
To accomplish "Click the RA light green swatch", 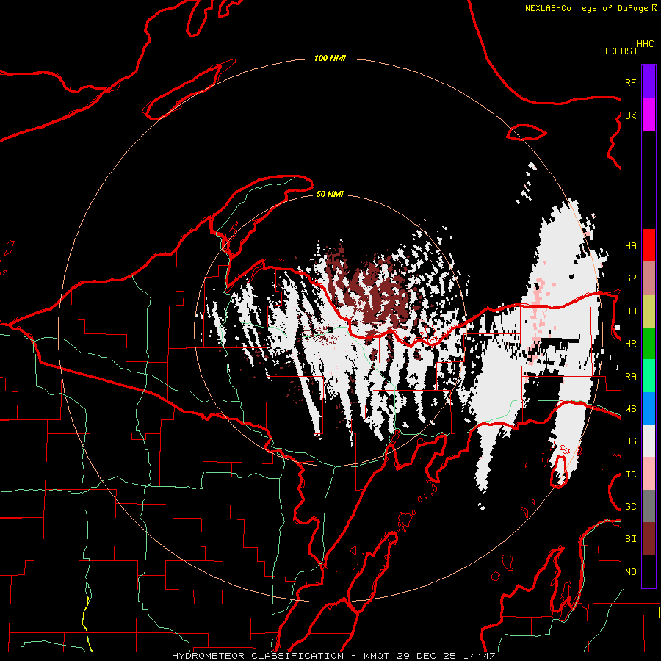I will 649,376.
